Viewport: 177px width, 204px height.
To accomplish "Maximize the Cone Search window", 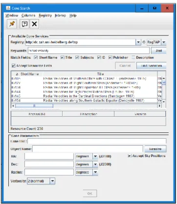I will pos(155,8).
